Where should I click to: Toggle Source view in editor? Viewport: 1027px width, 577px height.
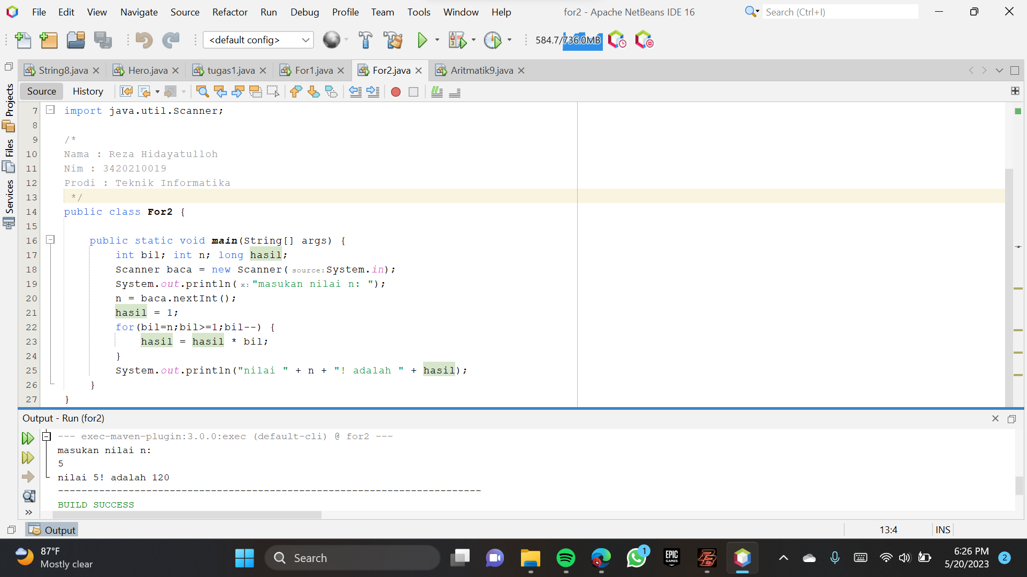[41, 91]
